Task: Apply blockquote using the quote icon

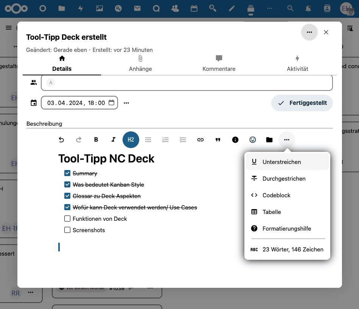Action: [x=218, y=140]
